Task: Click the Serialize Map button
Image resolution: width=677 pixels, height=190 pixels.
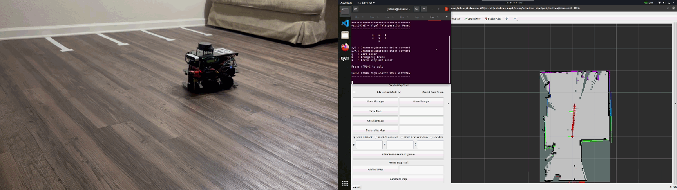Action: [x=375, y=121]
